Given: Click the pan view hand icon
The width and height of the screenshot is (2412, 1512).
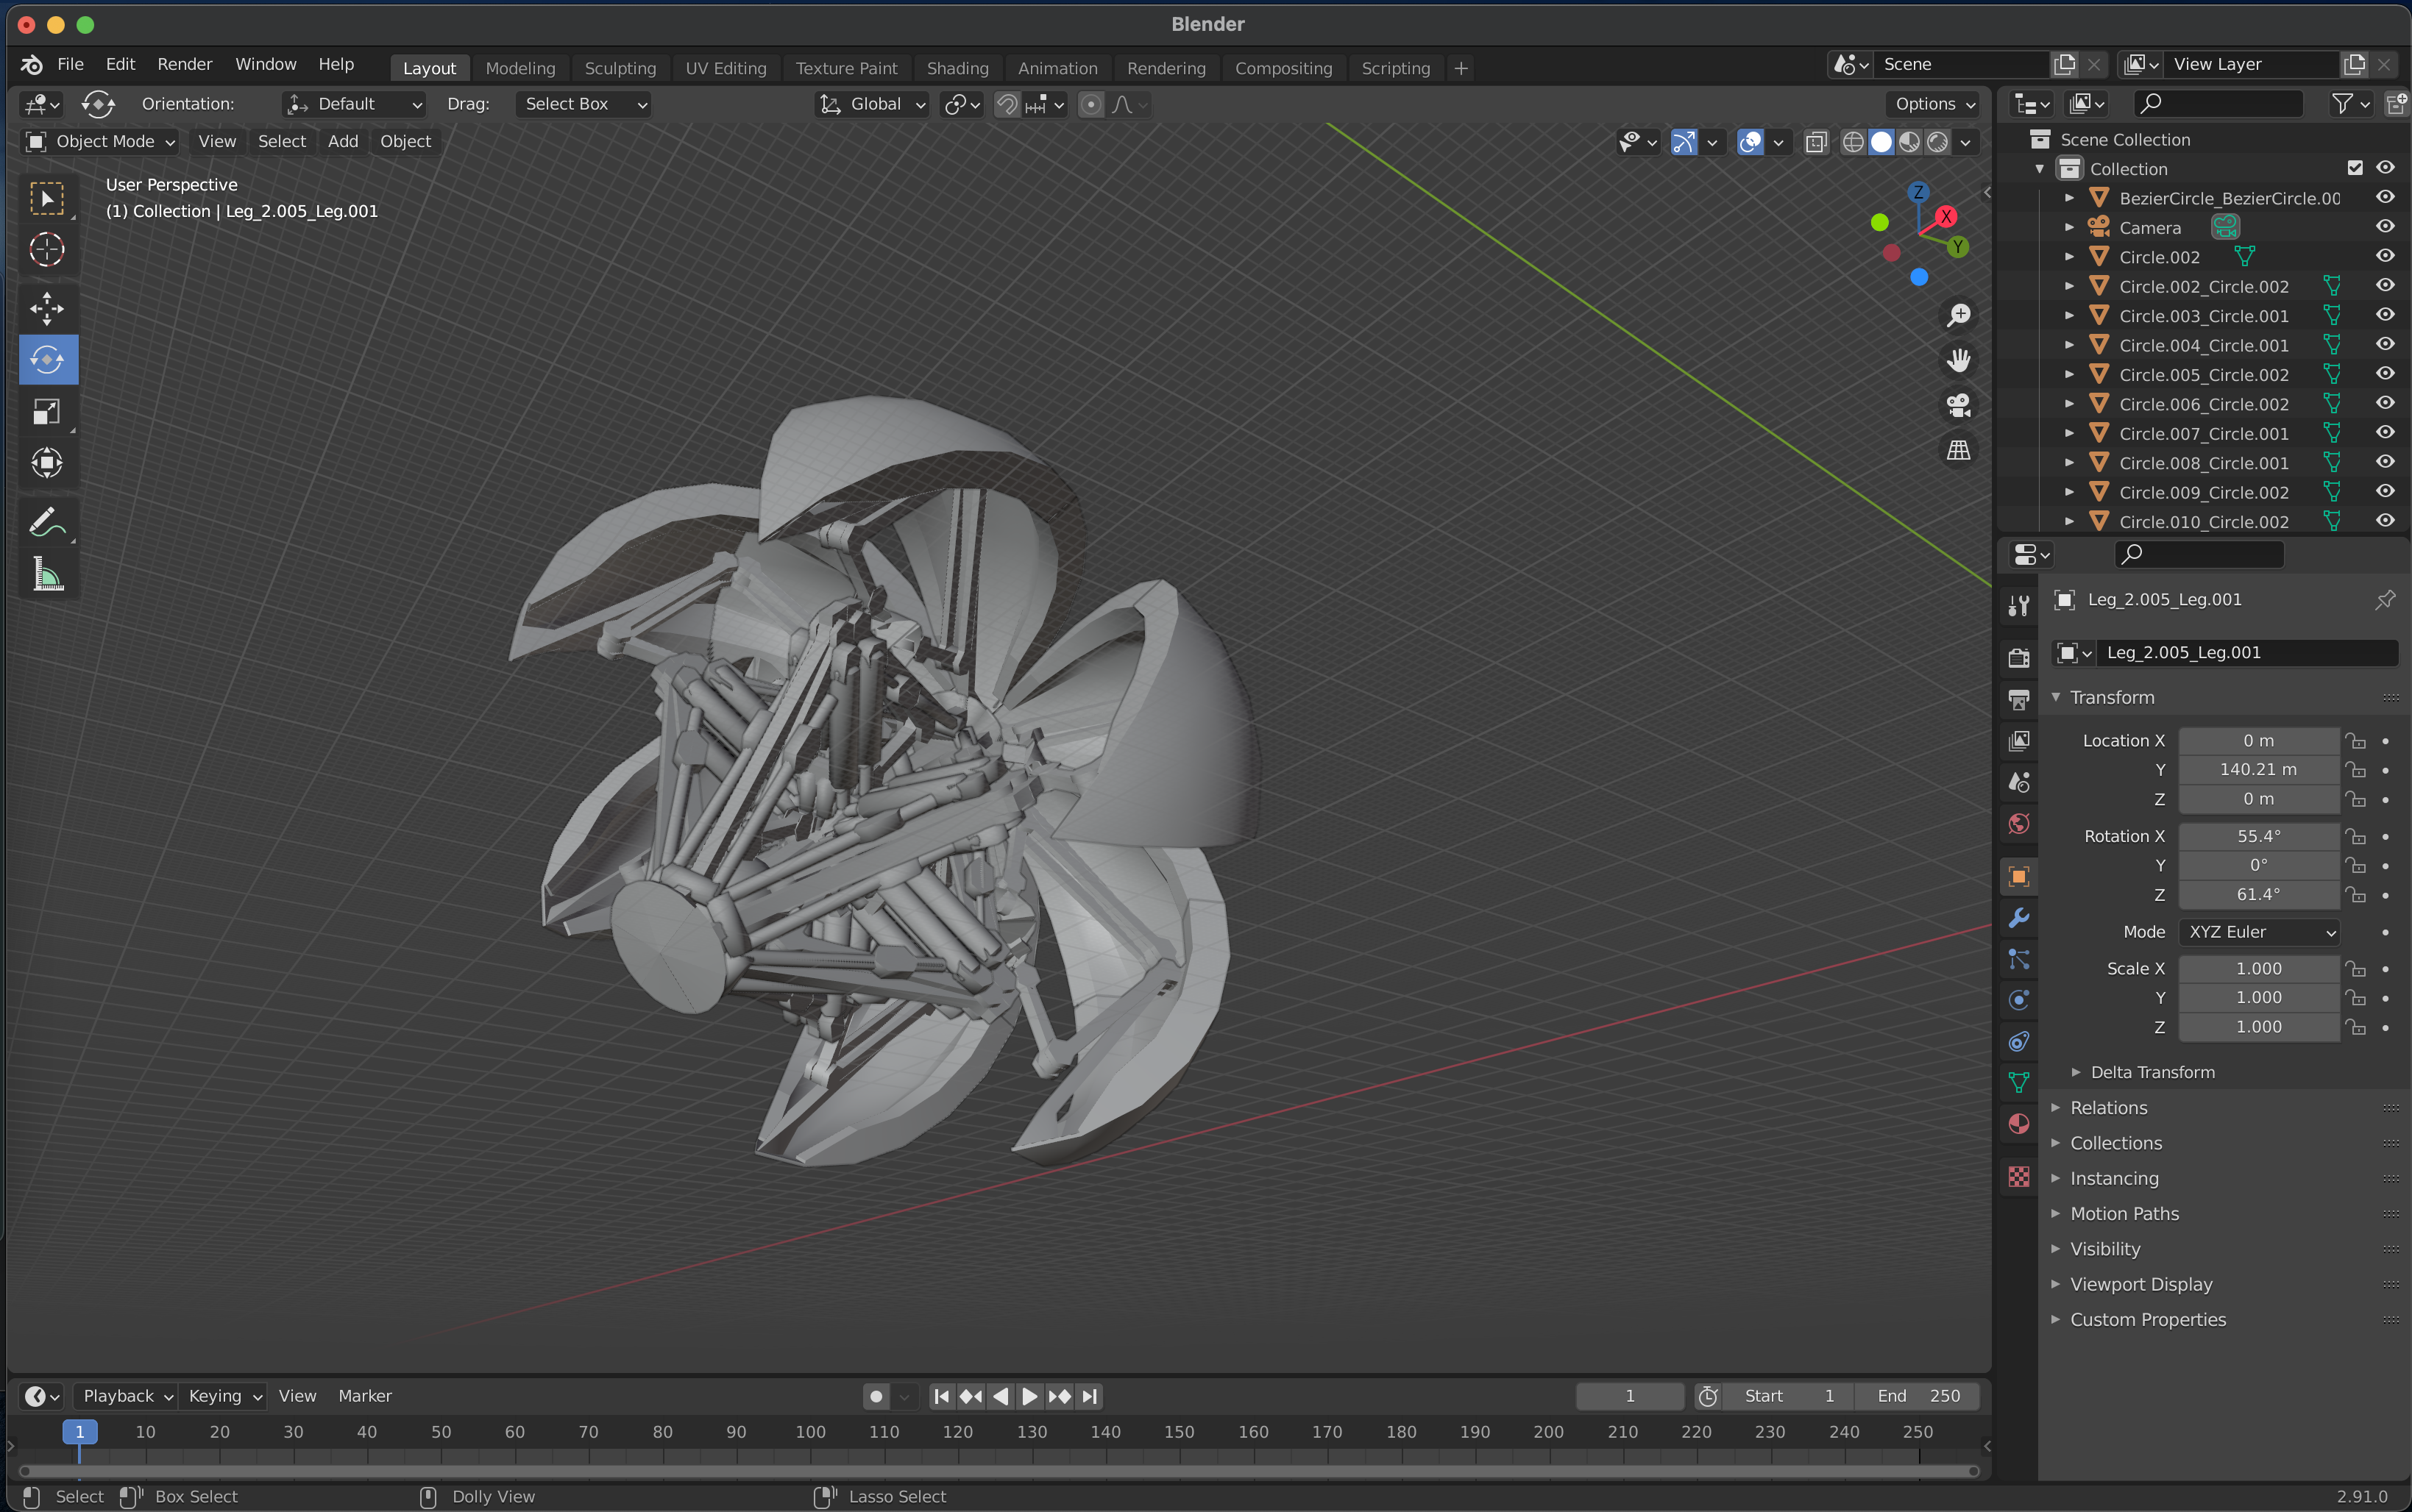Looking at the screenshot, I should [x=1958, y=360].
